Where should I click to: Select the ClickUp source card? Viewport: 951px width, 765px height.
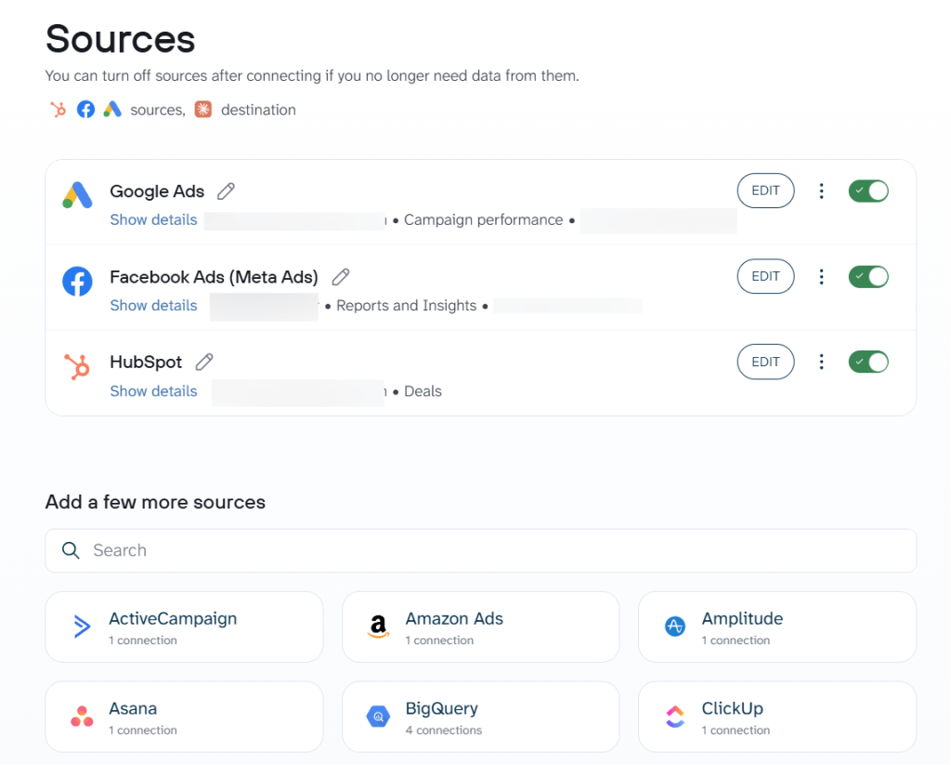click(x=777, y=717)
